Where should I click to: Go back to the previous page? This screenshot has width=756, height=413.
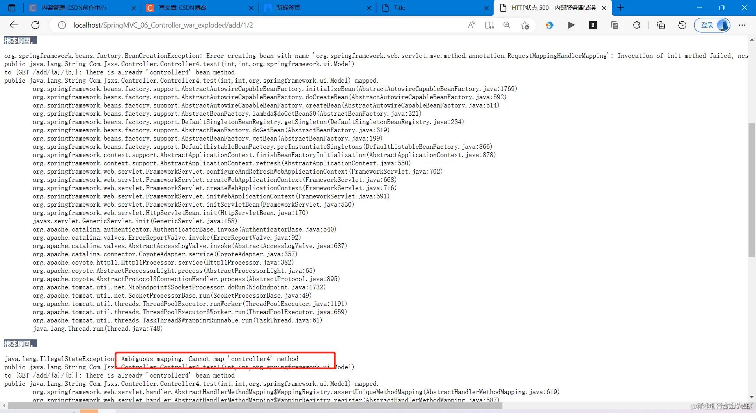14,25
